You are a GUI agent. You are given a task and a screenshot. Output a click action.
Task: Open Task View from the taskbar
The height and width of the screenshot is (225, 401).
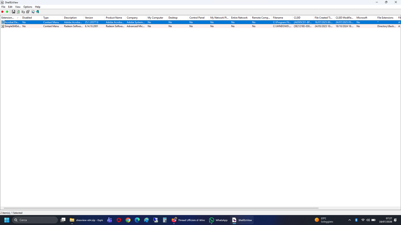tap(63, 220)
